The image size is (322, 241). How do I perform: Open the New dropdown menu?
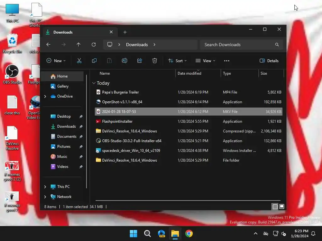56,61
